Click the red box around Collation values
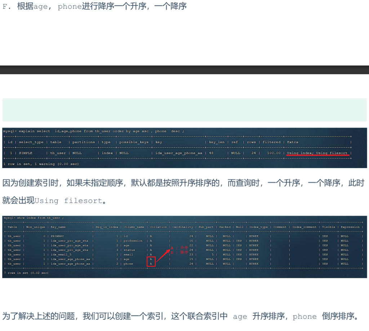369x331 pixels. pos(151,261)
